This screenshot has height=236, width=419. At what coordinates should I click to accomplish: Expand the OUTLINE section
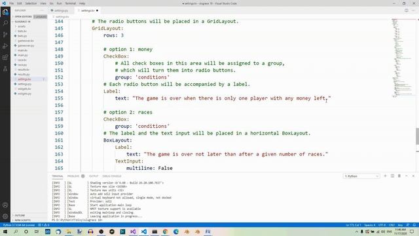20,216
